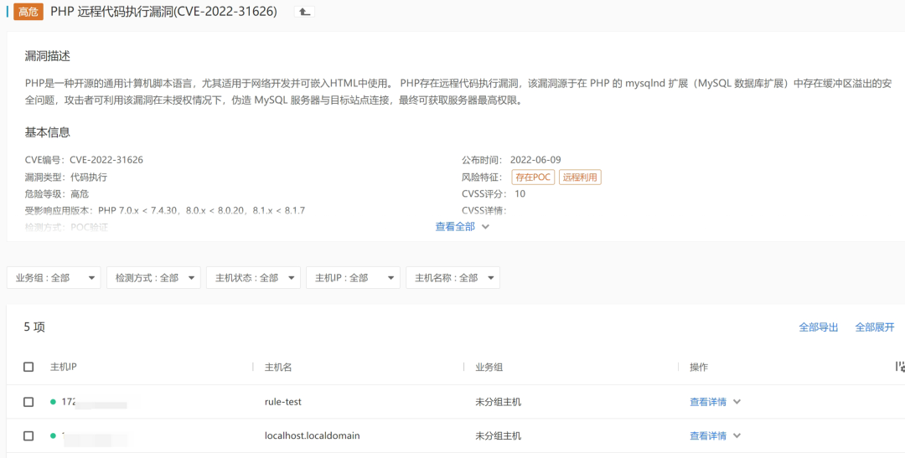Screen dimensions: 905x458
Task: Click the 漏洞描述 section heading
Action: pyautogui.click(x=48, y=56)
